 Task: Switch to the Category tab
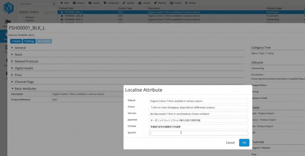point(34,12)
